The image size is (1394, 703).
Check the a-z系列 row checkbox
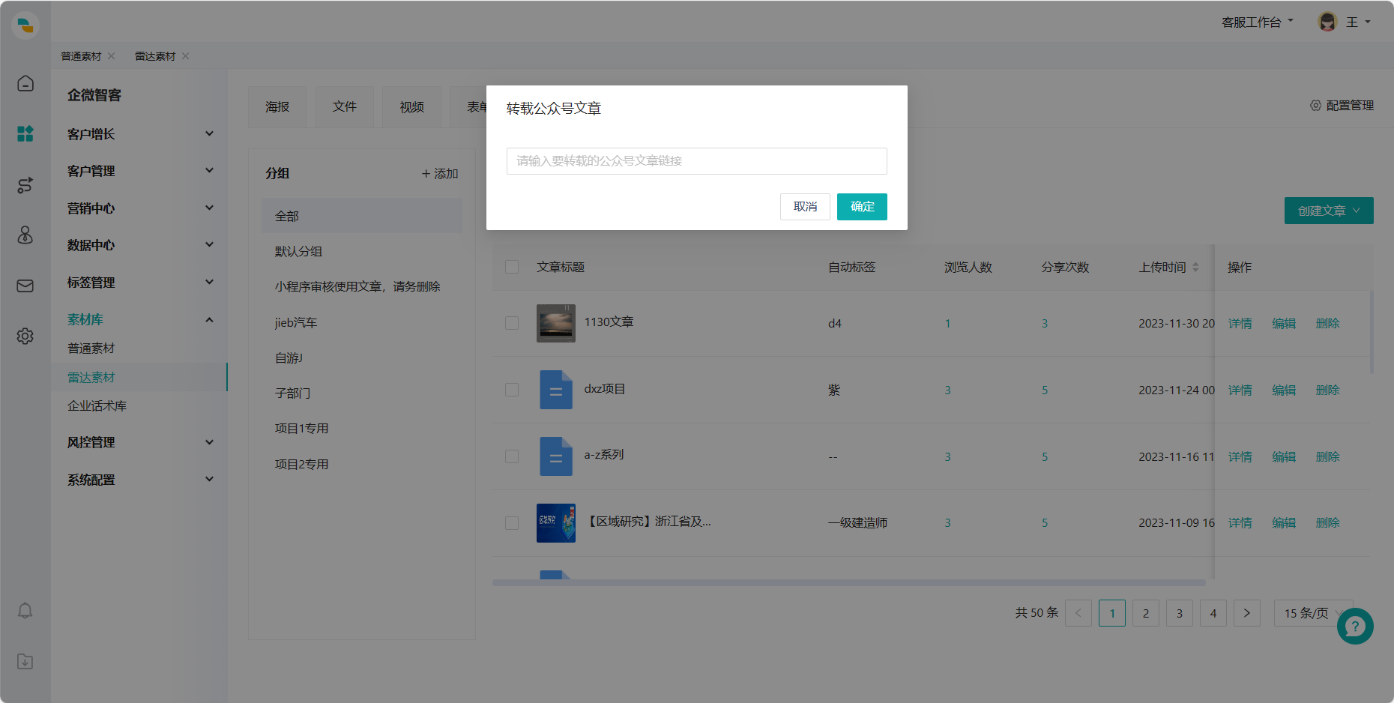pos(512,456)
